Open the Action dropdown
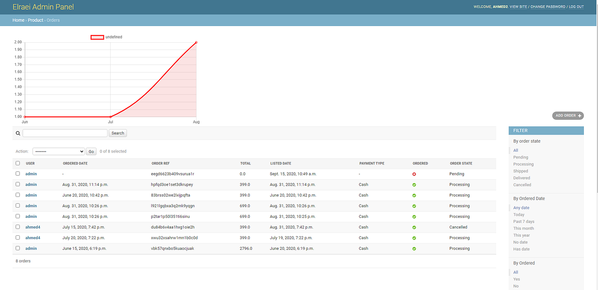This screenshot has height=290, width=598. (59, 151)
